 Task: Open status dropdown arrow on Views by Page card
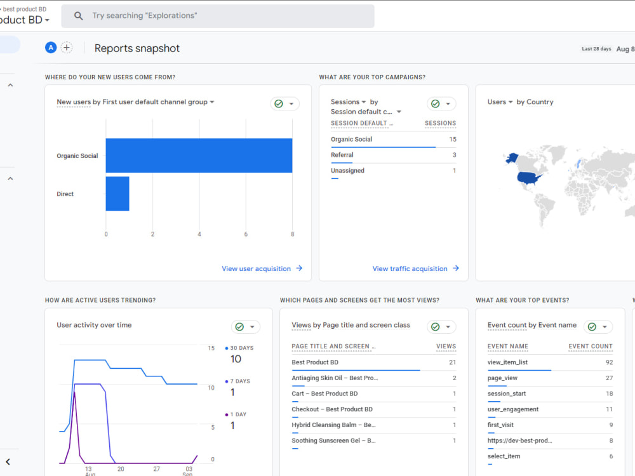click(448, 327)
